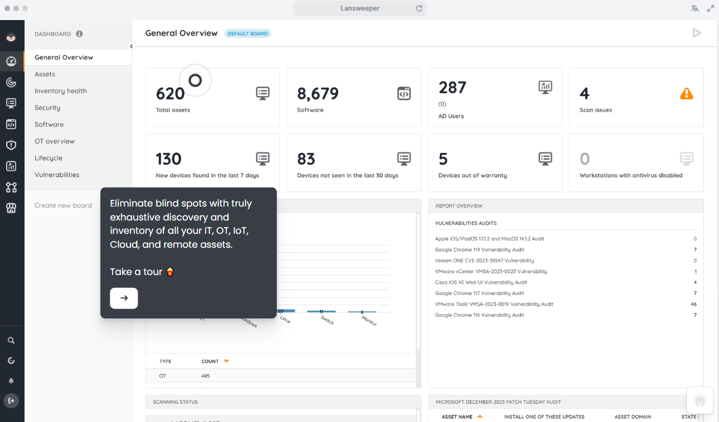Viewport: 719px width, 422px height.
Task: Enter fullscreen using the diagonal arrows icon
Action: click(x=710, y=8)
